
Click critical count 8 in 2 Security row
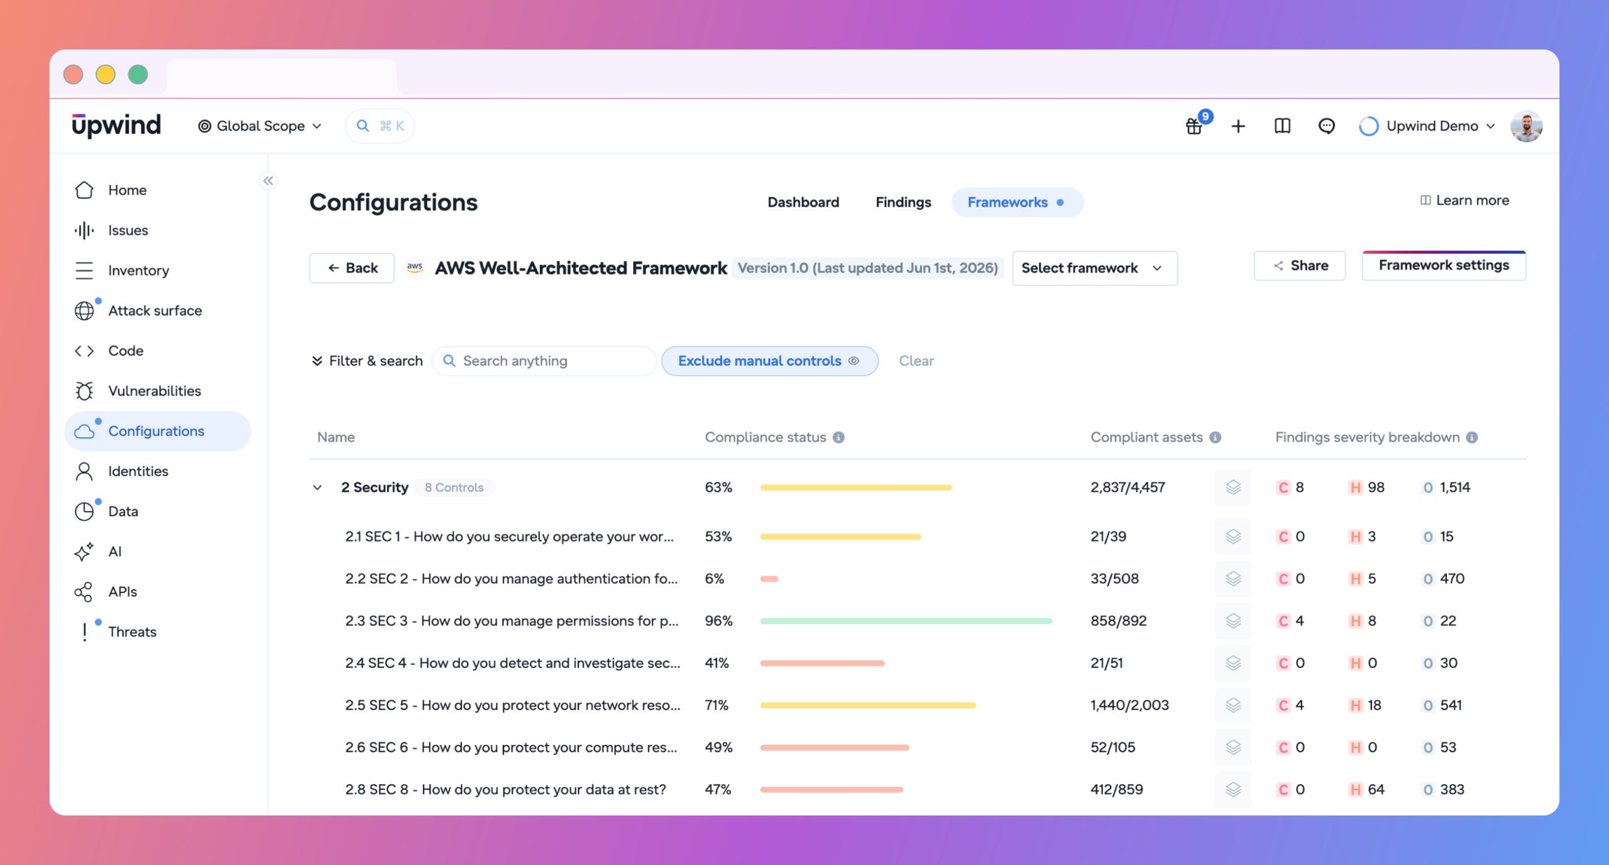coord(1290,487)
